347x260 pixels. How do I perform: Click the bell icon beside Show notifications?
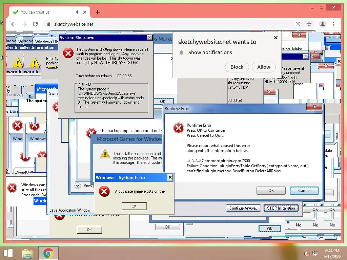tap(181, 52)
